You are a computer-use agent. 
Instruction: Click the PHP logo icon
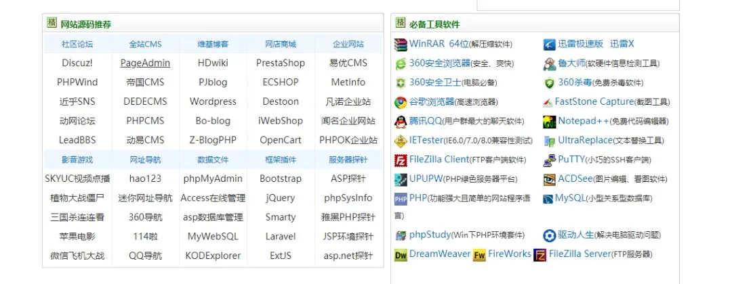point(401,199)
